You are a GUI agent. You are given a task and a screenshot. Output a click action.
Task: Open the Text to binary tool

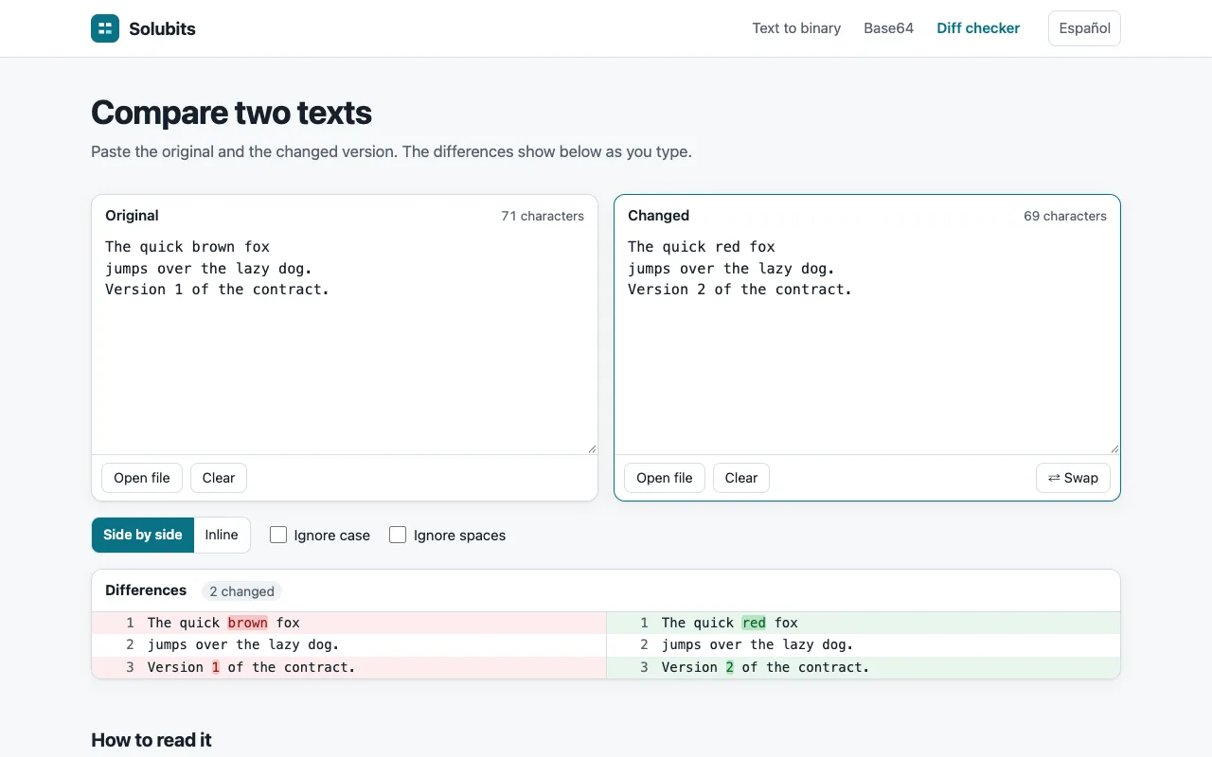pos(796,28)
